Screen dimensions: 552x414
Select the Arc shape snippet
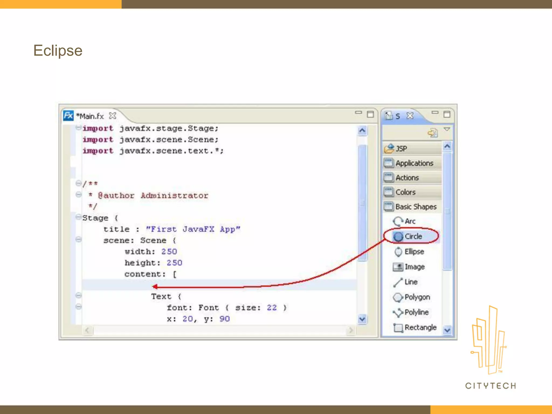click(405, 221)
